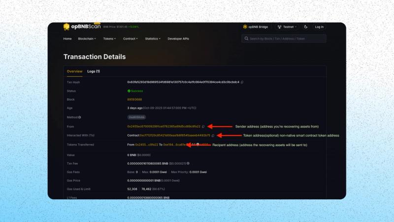Copy the contract address
This screenshot has width=394, height=222.
tap(213, 135)
